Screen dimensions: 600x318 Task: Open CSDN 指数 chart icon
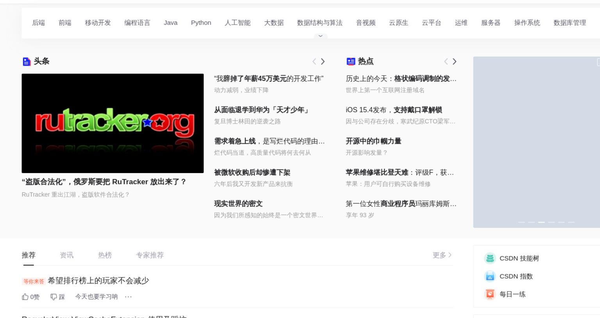(490, 276)
